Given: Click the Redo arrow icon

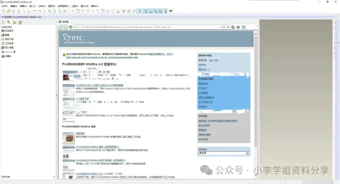Looking at the screenshot, I should [39, 11].
